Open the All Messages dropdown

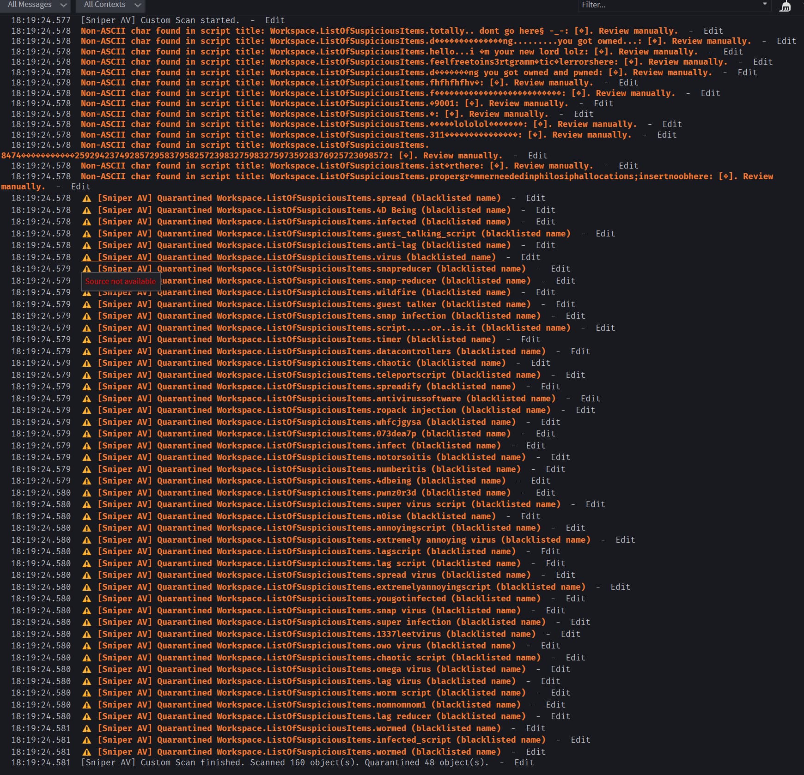tap(36, 5)
